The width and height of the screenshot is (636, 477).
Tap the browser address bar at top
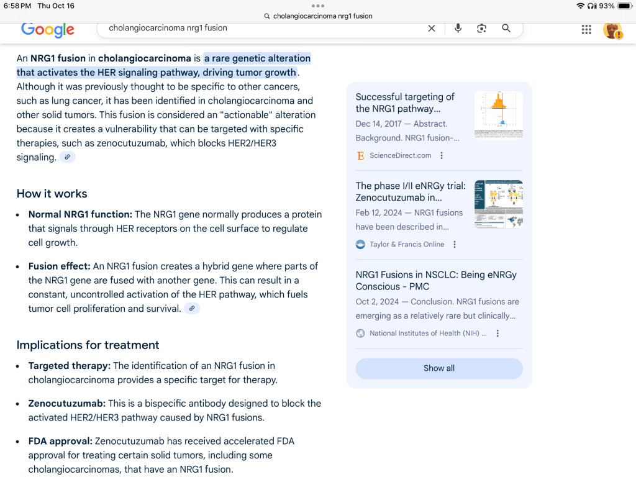tap(318, 16)
